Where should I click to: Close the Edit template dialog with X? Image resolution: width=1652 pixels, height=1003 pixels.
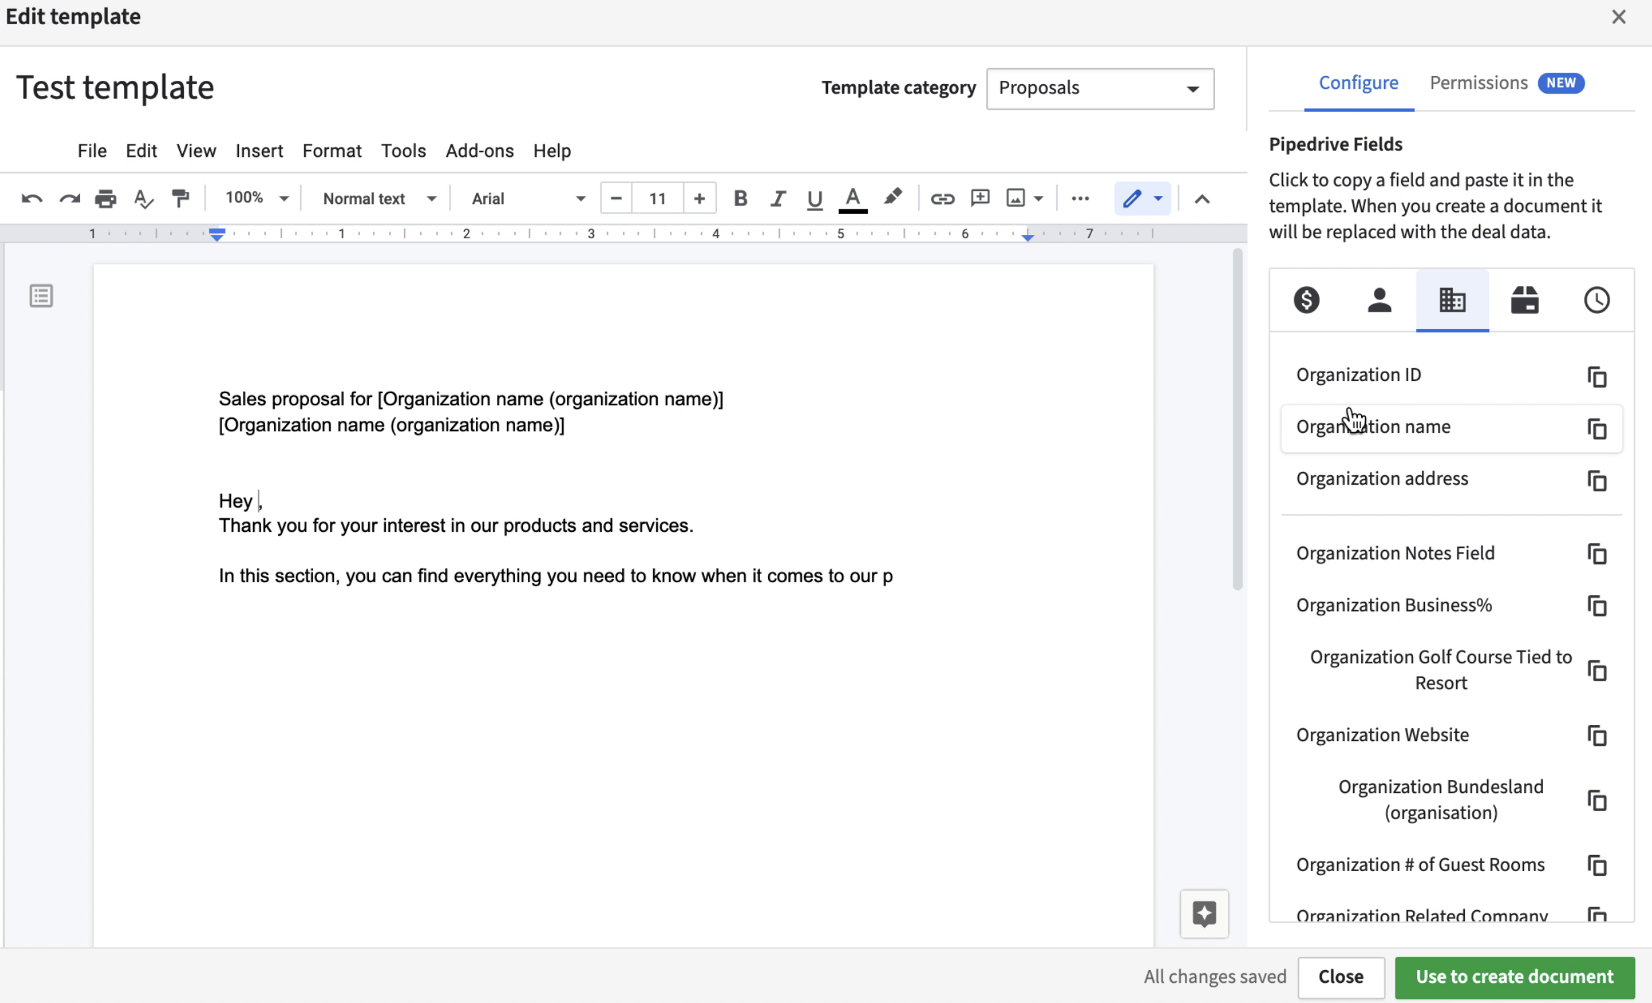[x=1619, y=17]
